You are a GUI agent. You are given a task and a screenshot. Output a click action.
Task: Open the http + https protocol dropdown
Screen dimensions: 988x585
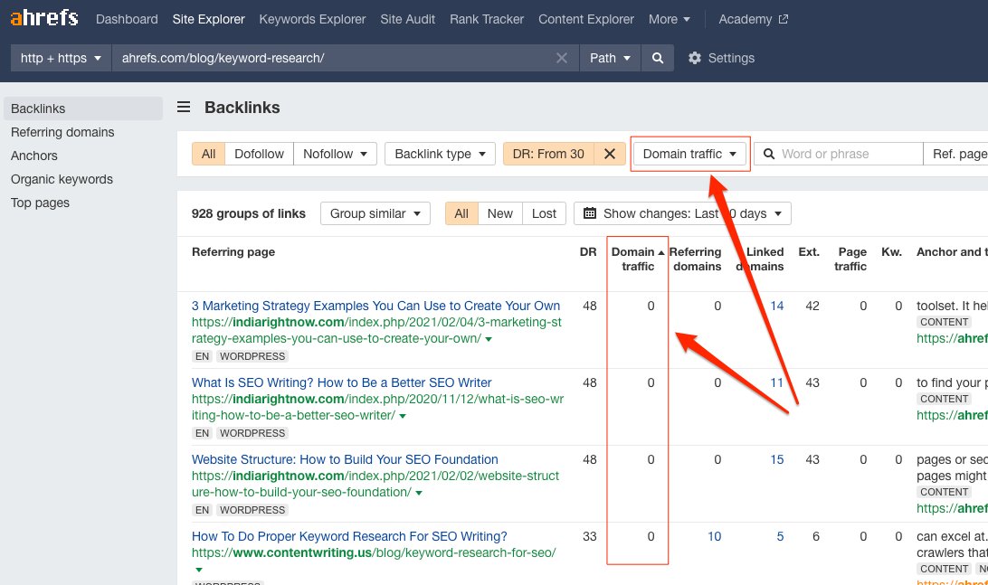61,58
